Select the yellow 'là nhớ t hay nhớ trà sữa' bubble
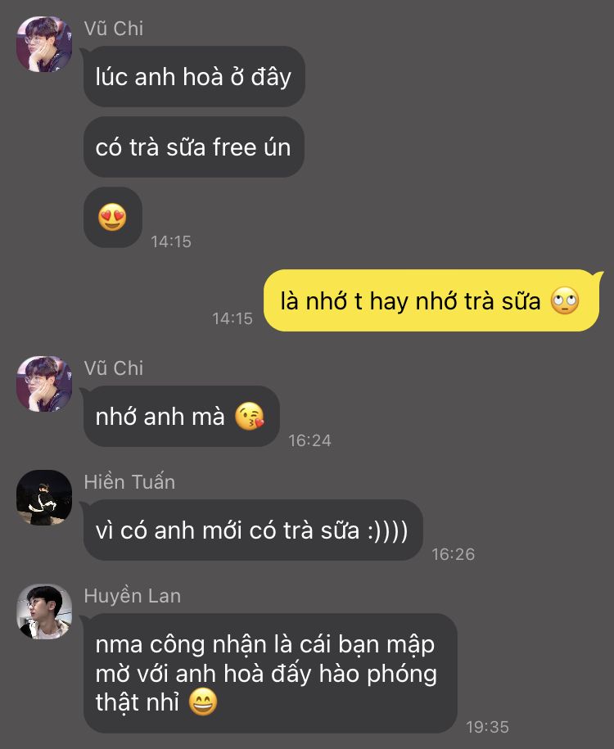Image resolution: width=614 pixels, height=749 pixels. pos(431,300)
